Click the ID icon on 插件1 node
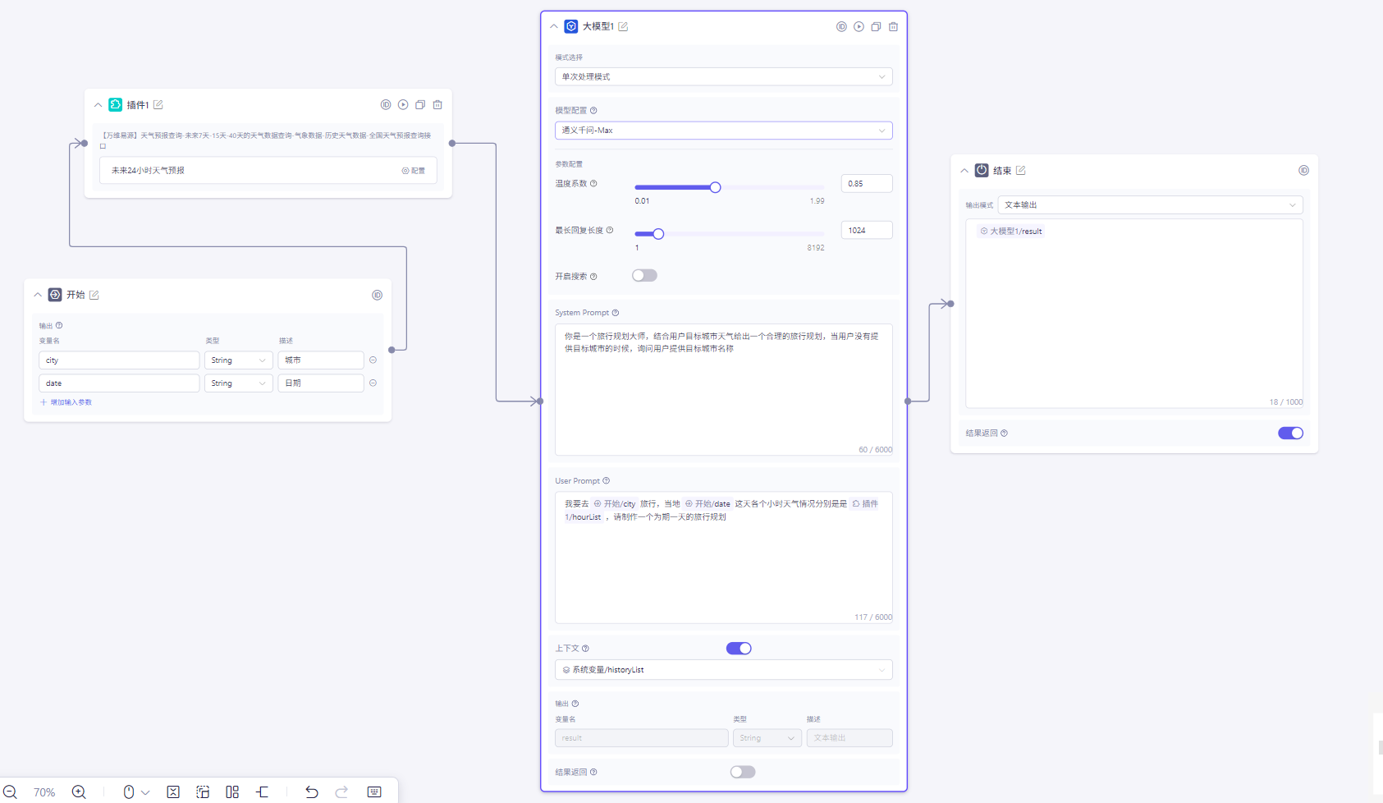The width and height of the screenshot is (1383, 803). click(x=386, y=105)
